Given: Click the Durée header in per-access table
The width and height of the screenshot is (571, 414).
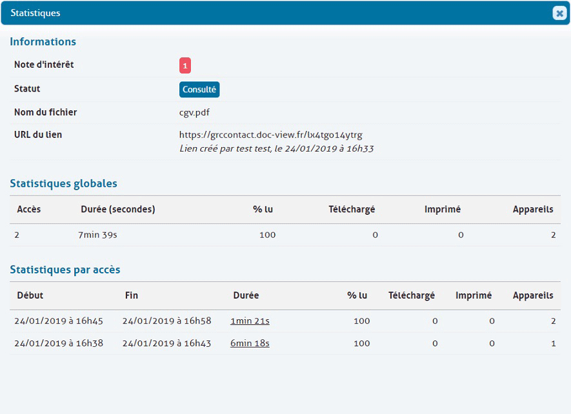Looking at the screenshot, I should click(246, 295).
